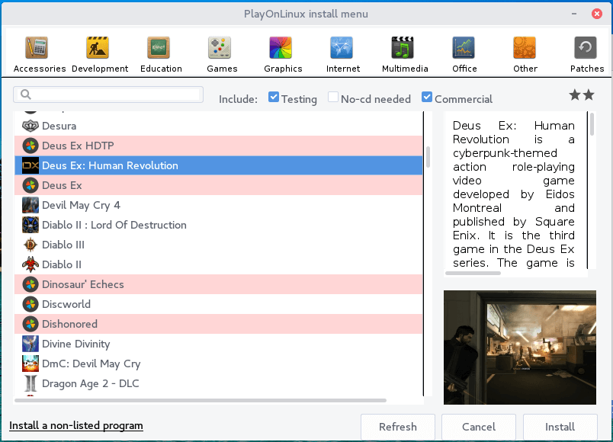The width and height of the screenshot is (613, 442).
Task: Click the Deus Ex screenshot thumbnail
Action: (x=519, y=347)
